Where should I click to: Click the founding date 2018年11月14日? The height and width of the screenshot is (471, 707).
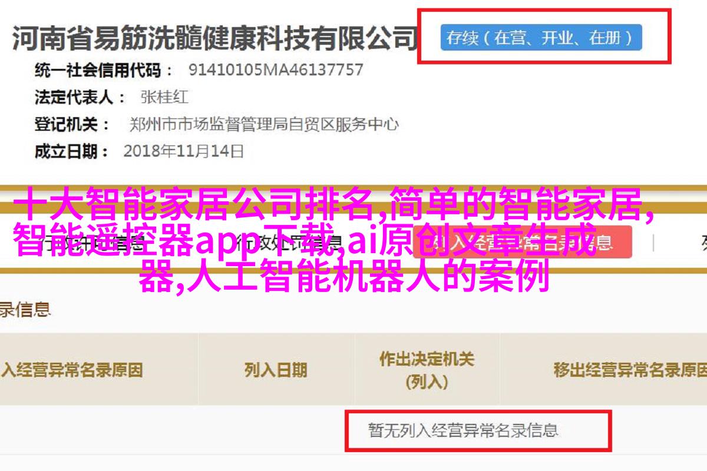(x=183, y=151)
